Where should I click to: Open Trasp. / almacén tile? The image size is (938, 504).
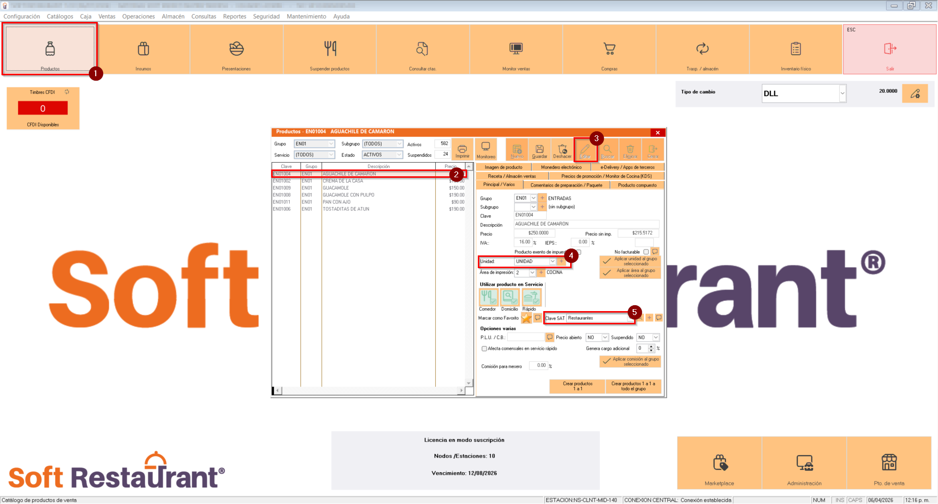pyautogui.click(x=703, y=49)
